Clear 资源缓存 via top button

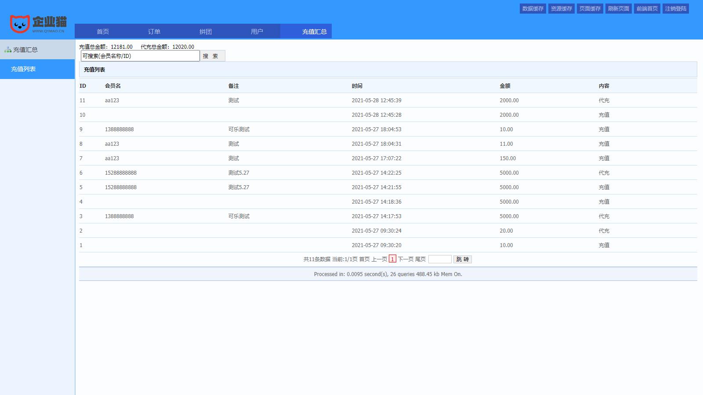coord(561,9)
